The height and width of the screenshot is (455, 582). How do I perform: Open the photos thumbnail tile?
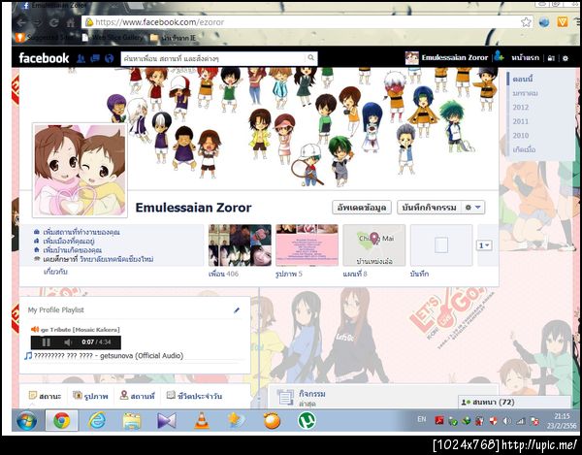(307, 244)
